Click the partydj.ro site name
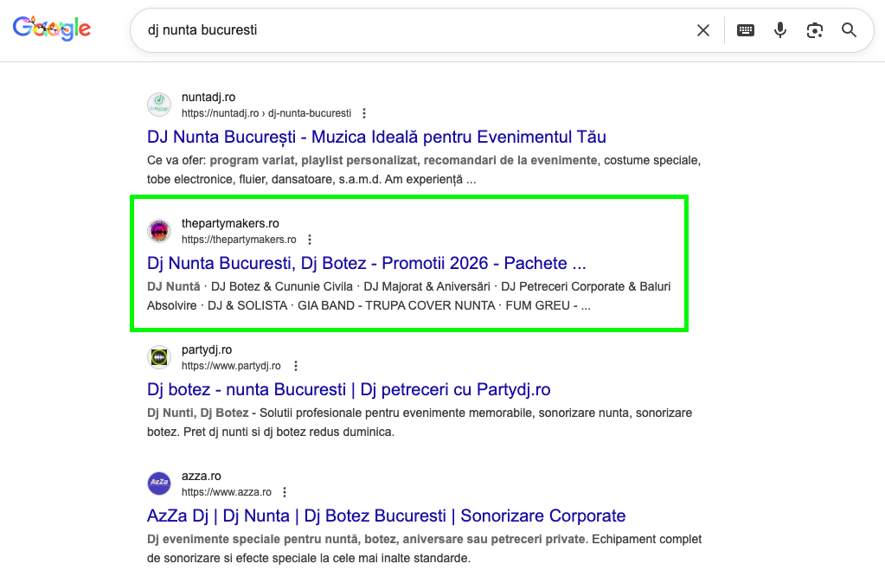 point(207,350)
